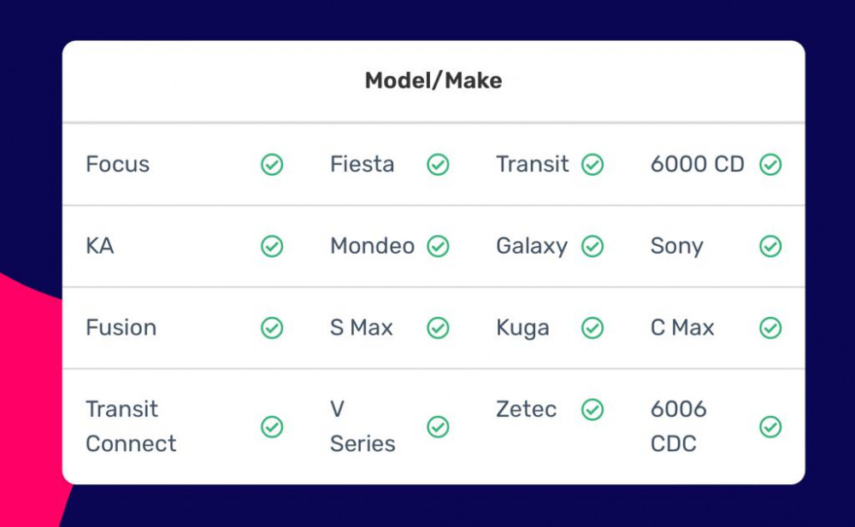Screen dimensions: 855x527
Task: Click the checkmark icon beside 6000 CD
Action: tap(770, 164)
